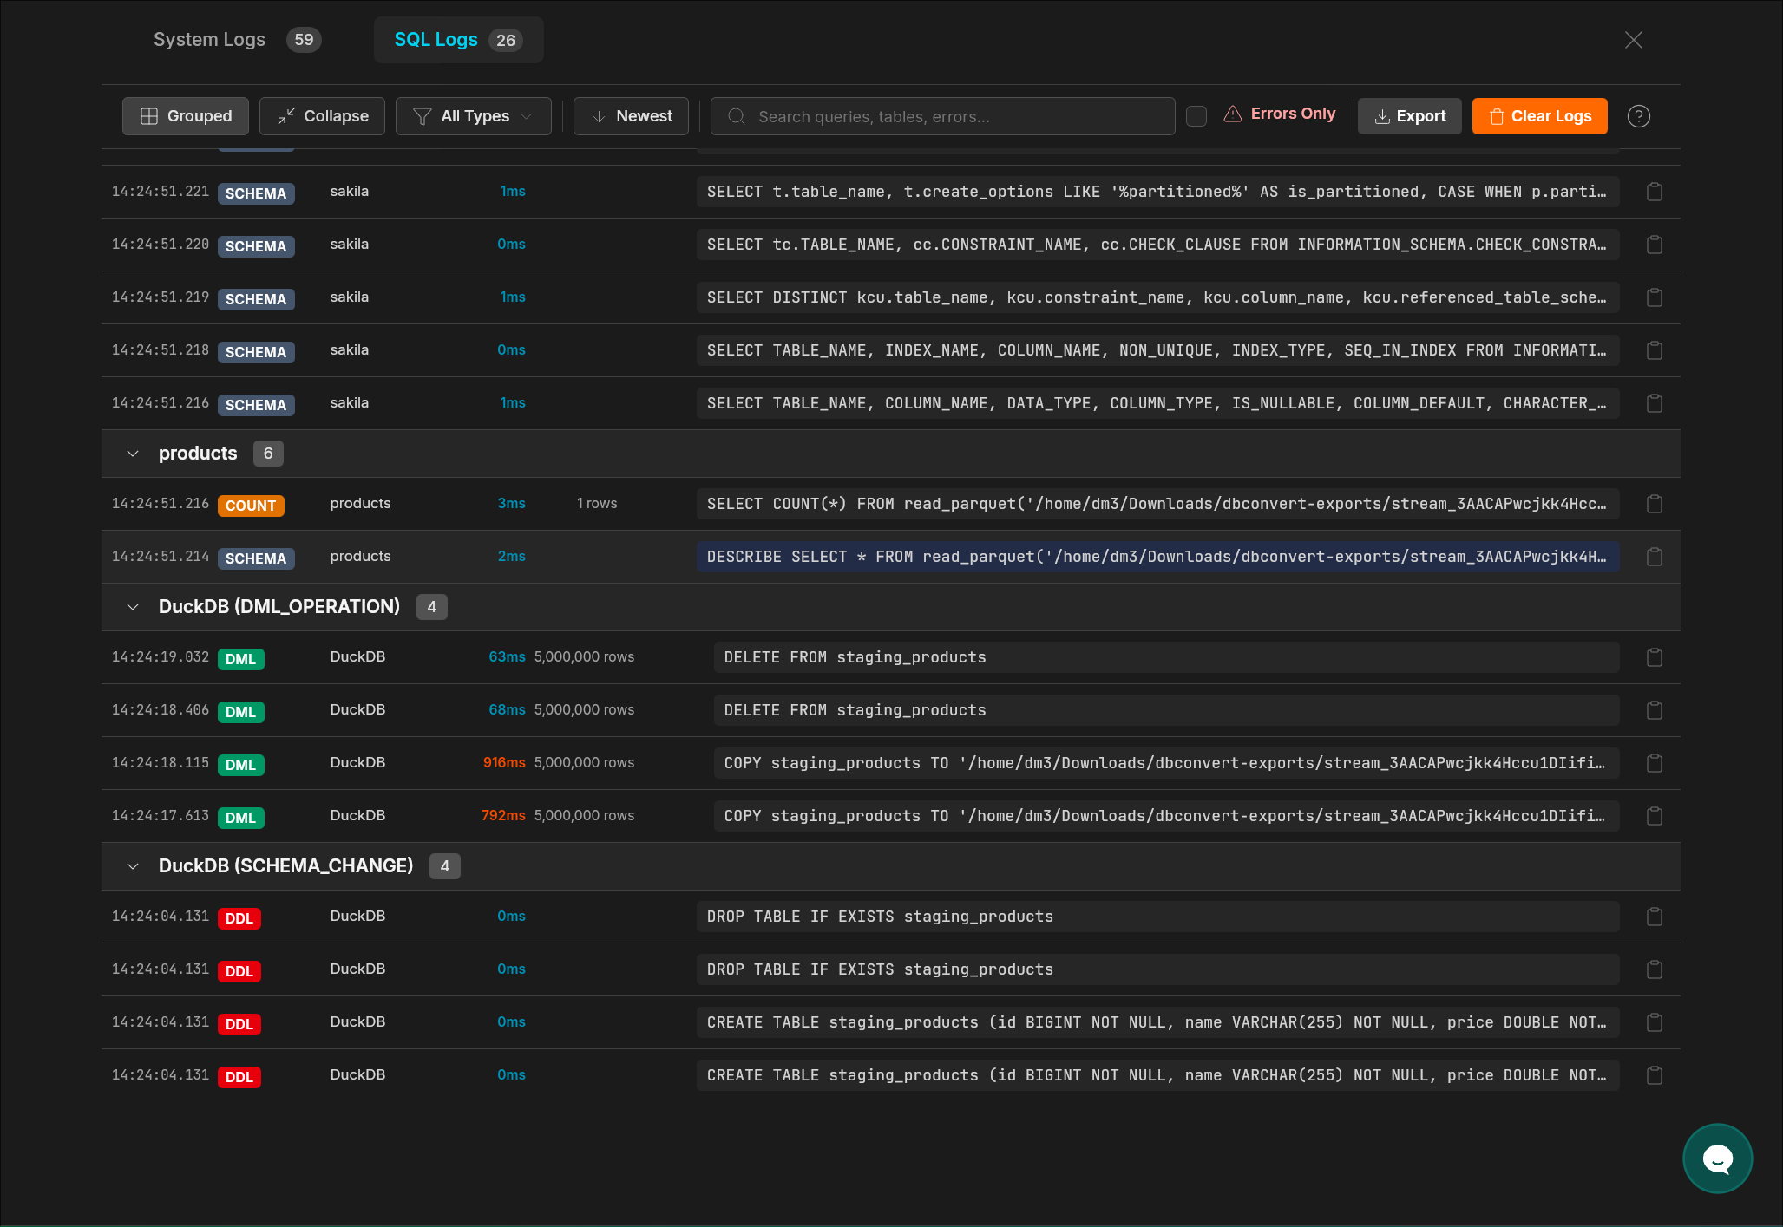Copy the DESCRIBE SELECT read_parquet query

pyautogui.click(x=1654, y=557)
